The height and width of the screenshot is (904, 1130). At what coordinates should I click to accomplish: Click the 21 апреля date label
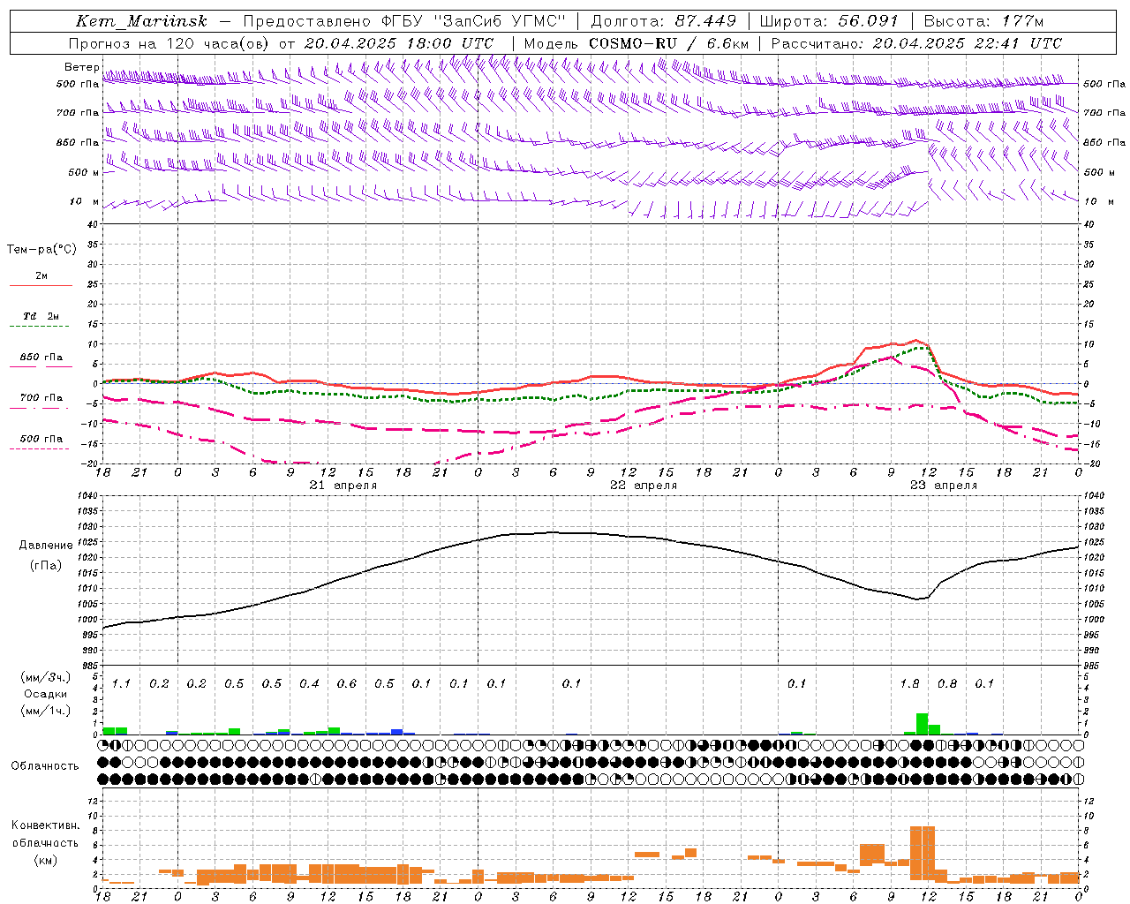343,486
